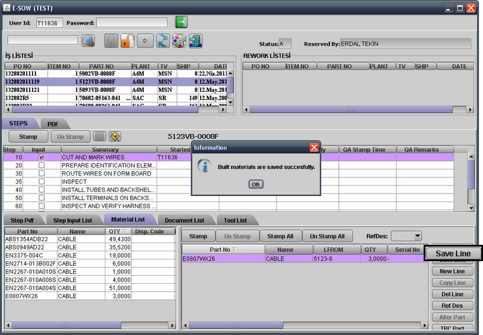Screen dimensions: 483x335
Task: Open the color palette icon
Action: tap(179, 41)
